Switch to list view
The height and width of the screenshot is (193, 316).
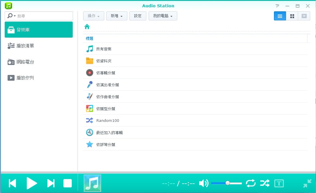pyautogui.click(x=280, y=16)
